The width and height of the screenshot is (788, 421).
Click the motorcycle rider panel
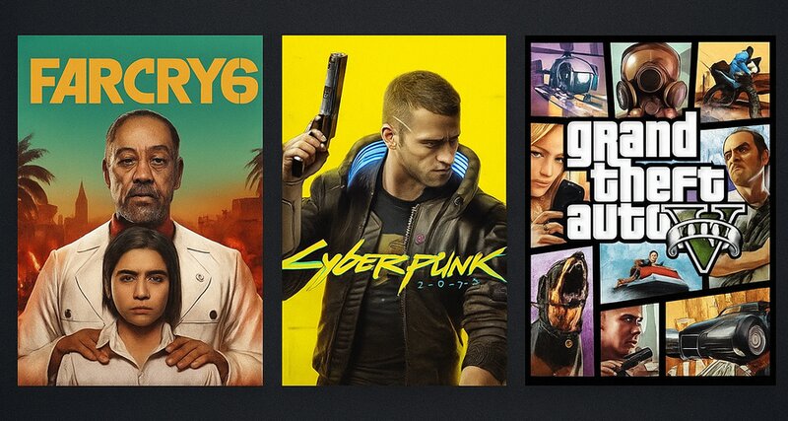tap(733, 81)
